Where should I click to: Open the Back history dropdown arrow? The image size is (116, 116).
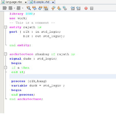14,8
